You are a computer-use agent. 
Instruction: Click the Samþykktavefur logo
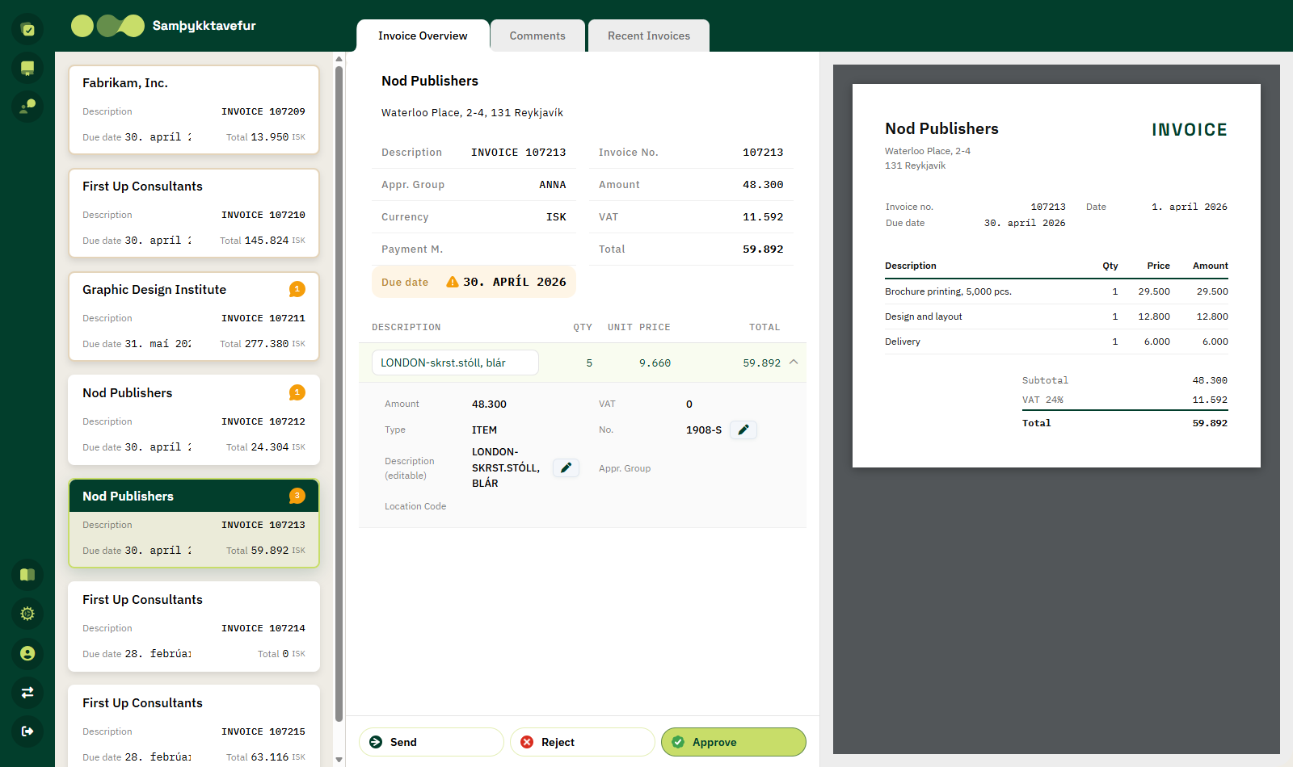tap(163, 26)
